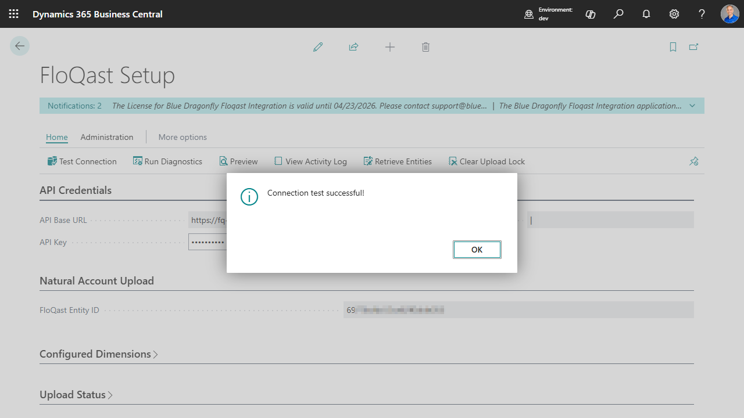Click the Notifications: 2 label
This screenshot has height=418, width=744.
[x=74, y=106]
